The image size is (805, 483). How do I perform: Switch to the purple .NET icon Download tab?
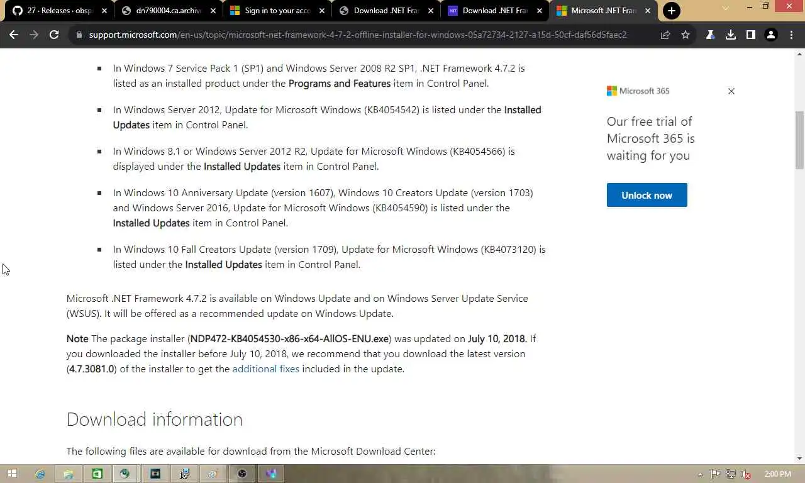pos(495,11)
